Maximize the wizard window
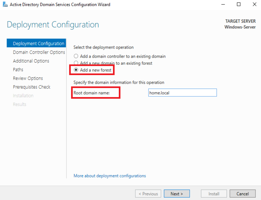The height and width of the screenshot is (200, 261). 239,5
